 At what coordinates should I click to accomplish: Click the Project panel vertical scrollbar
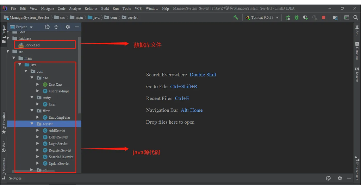[80, 75]
